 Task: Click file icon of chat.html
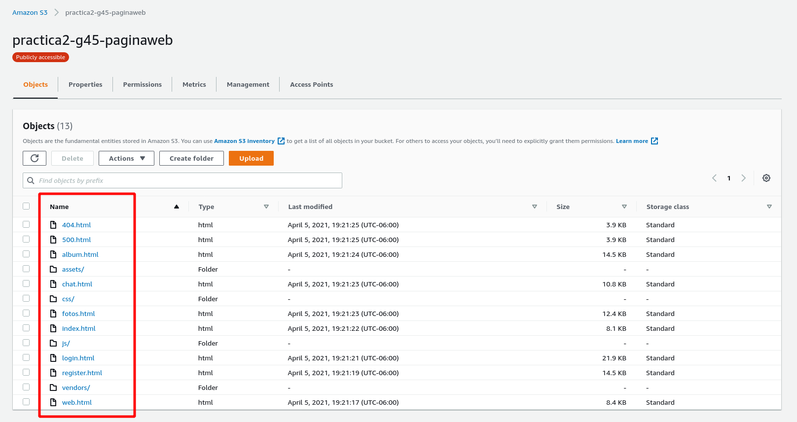pyautogui.click(x=53, y=284)
